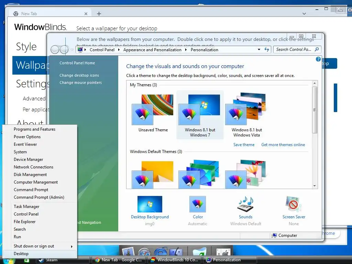The image size is (352, 264).
Task: Click the Color fan swatch icon
Action: click(198, 204)
